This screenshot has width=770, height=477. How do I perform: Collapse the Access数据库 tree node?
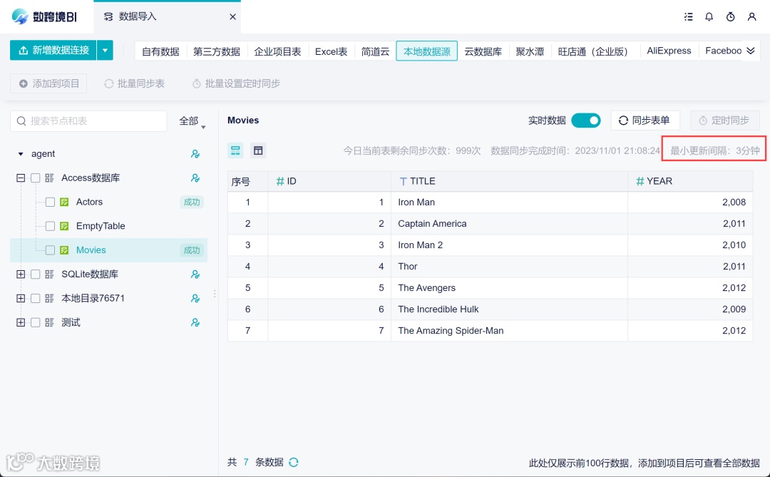click(x=21, y=178)
